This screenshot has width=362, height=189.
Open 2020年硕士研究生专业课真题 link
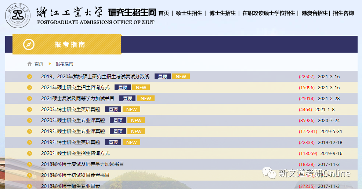73,120
